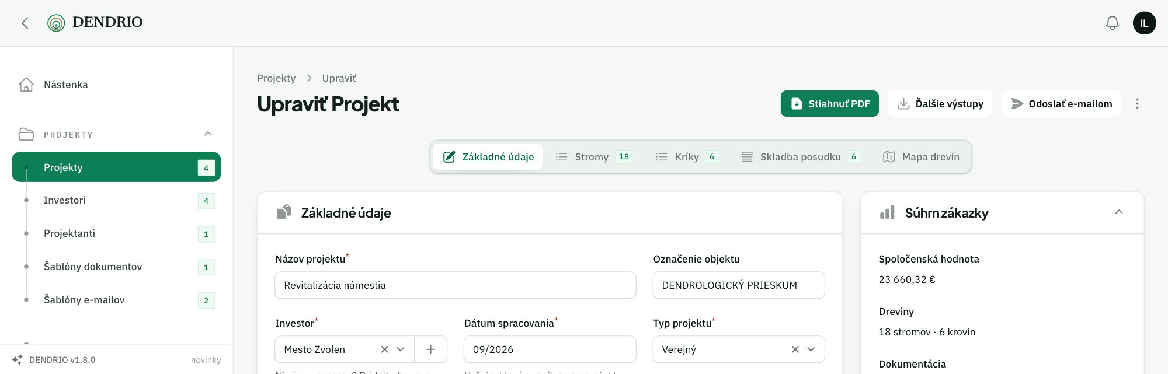Click the PROJEKTY folder icon
The height and width of the screenshot is (374, 1168).
click(x=26, y=134)
